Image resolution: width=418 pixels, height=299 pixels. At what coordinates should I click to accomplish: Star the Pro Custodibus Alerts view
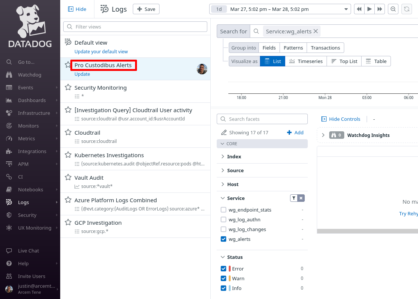tap(68, 65)
